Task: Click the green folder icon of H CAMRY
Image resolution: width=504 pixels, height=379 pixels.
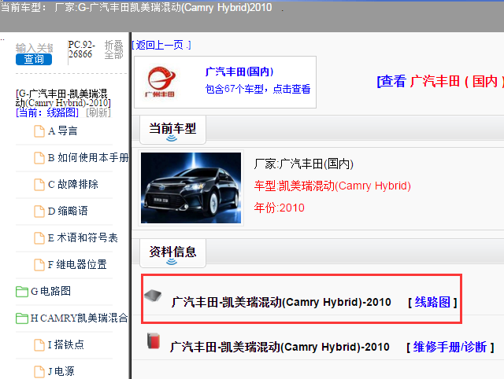Action: click(22, 318)
